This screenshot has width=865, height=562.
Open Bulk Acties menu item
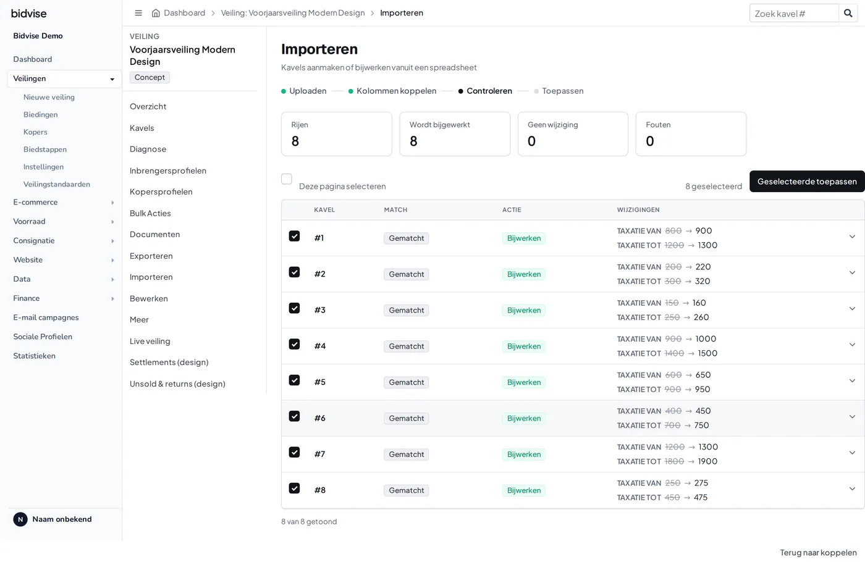pos(150,213)
